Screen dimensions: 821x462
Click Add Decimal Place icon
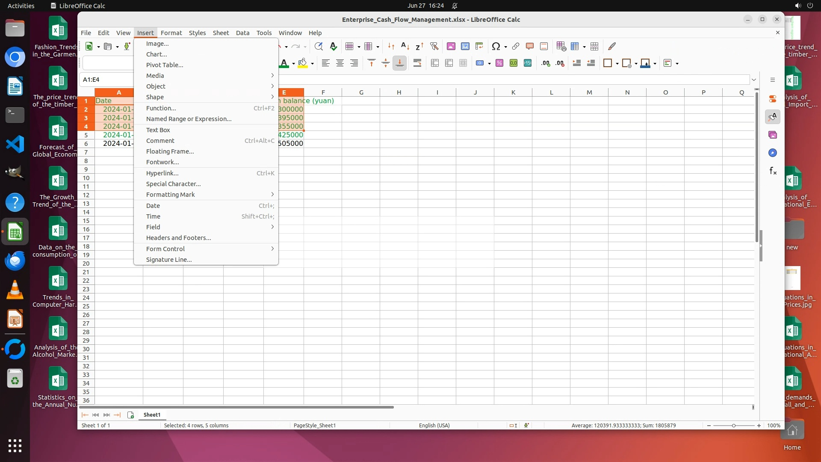(546, 63)
